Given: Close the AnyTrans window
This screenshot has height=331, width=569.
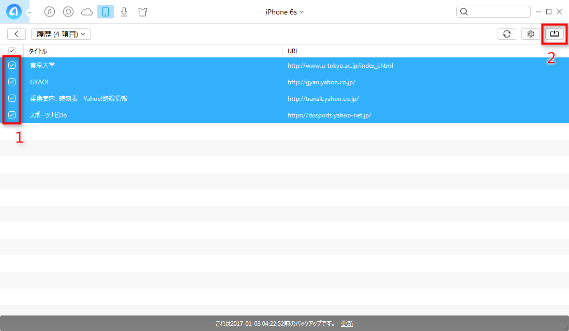Looking at the screenshot, I should [559, 12].
